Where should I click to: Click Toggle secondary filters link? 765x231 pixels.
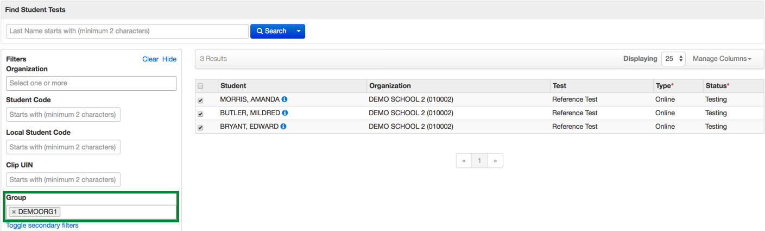42,226
